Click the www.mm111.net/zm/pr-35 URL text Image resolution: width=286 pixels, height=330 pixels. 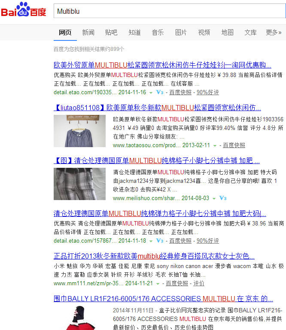tap(88, 284)
